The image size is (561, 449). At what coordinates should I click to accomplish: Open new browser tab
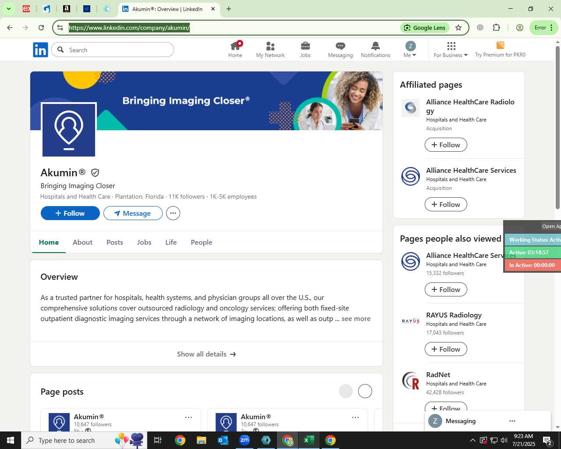coord(229,9)
